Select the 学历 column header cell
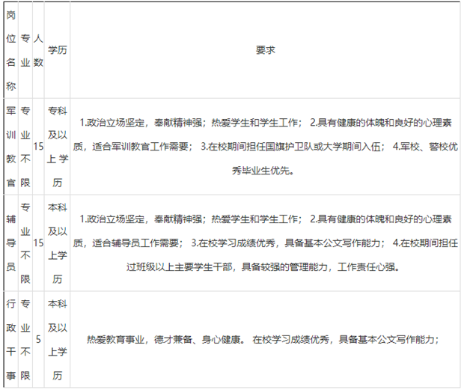464x390 pixels. pyautogui.click(x=57, y=51)
